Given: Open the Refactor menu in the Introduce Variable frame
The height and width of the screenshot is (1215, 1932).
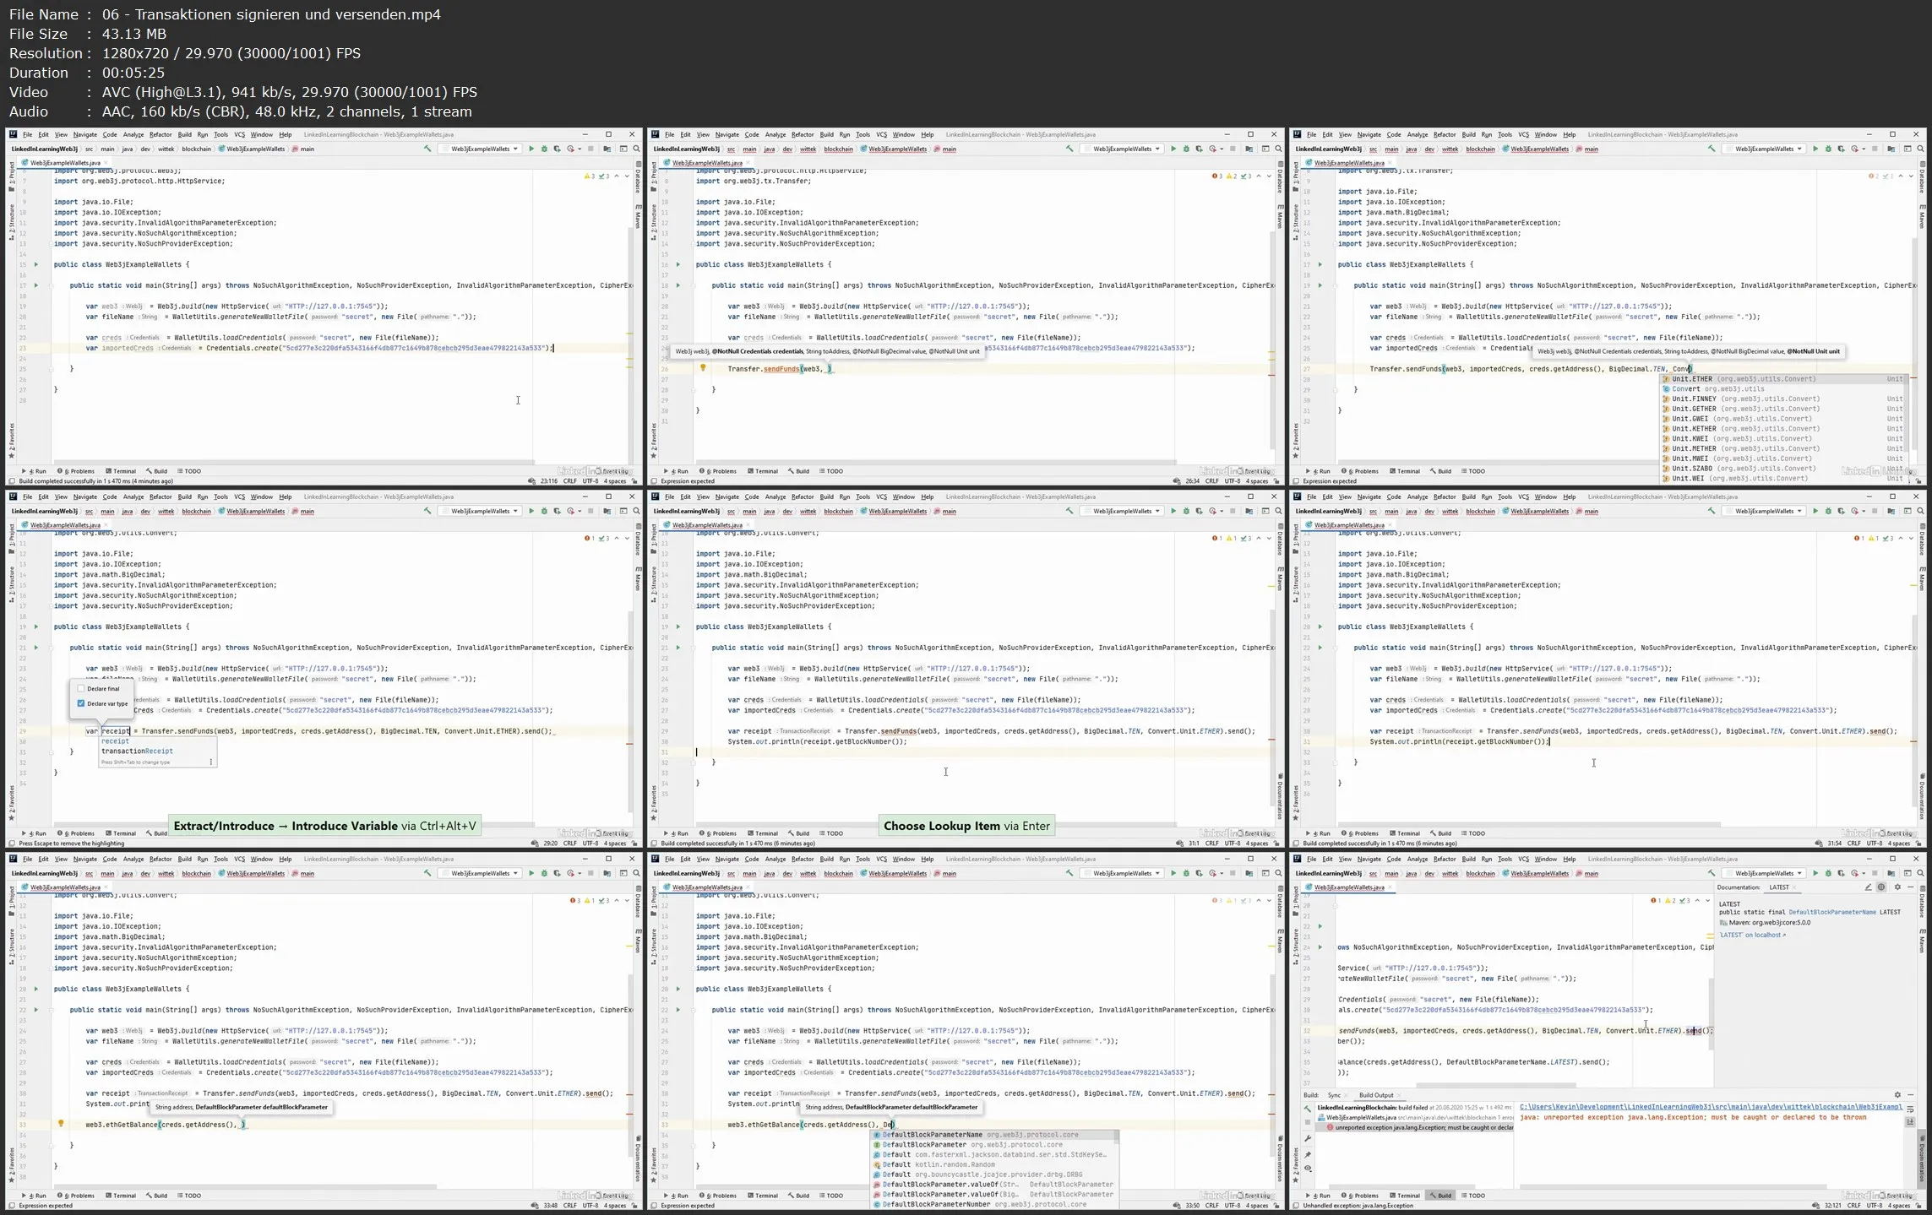Looking at the screenshot, I should [161, 496].
